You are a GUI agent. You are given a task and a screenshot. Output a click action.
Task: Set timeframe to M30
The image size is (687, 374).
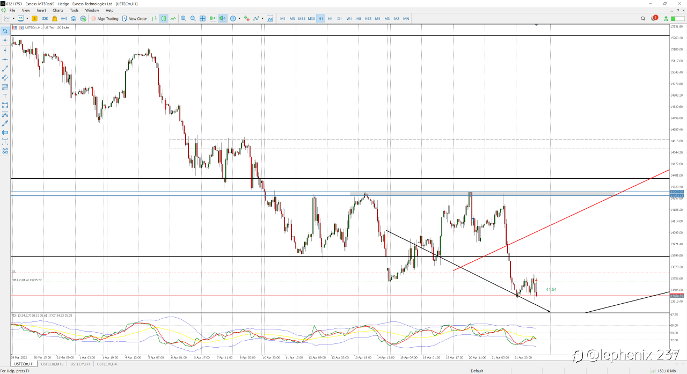[x=311, y=18]
